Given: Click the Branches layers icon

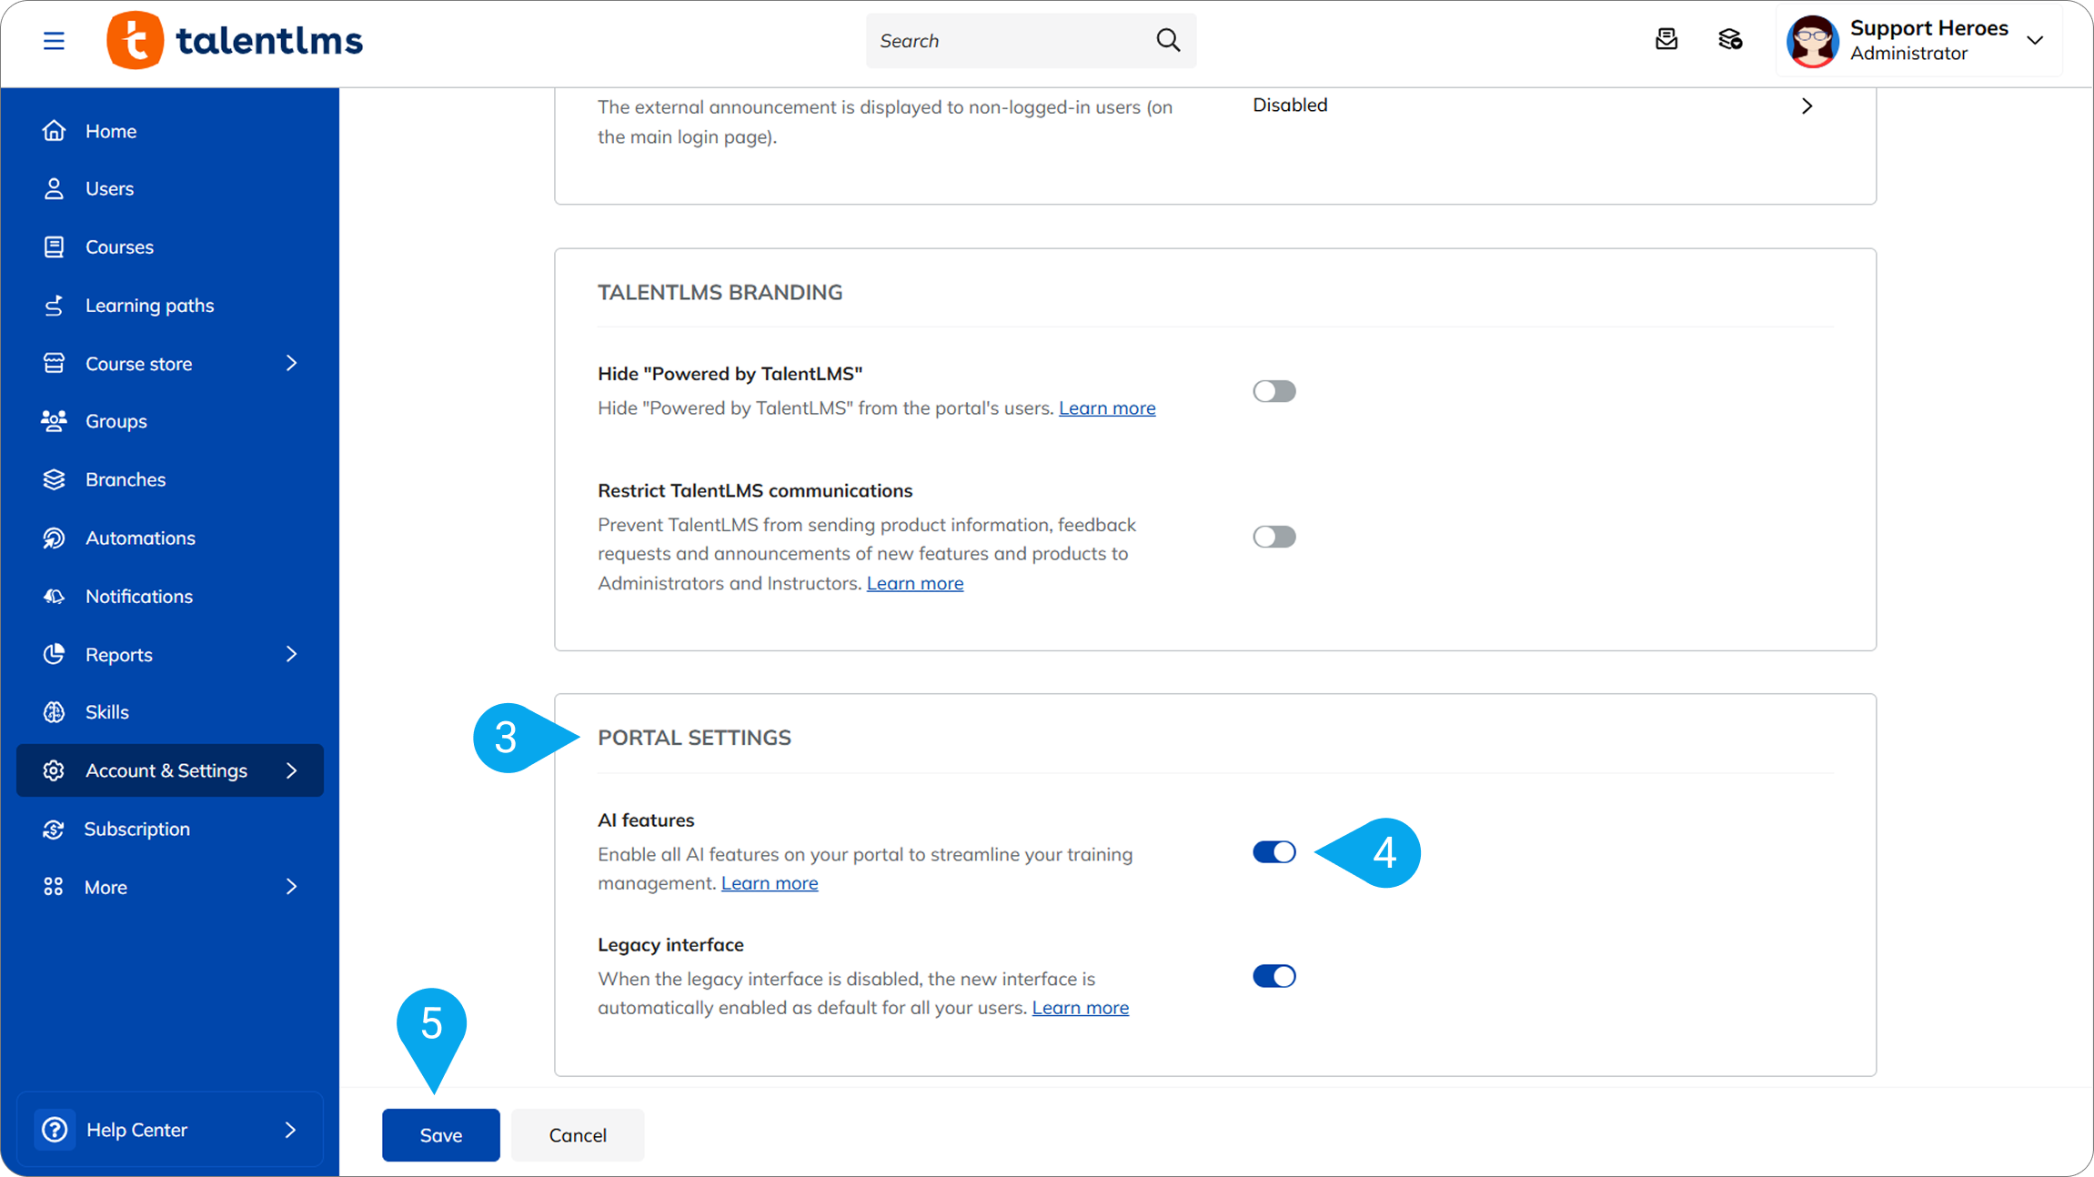Looking at the screenshot, I should click(54, 479).
